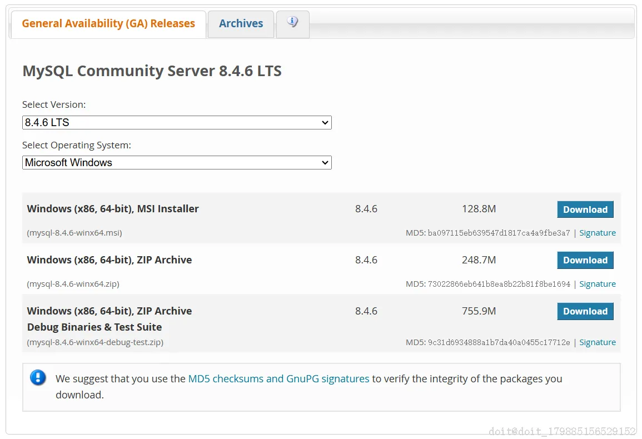Switch to the Archives tab
The height and width of the screenshot is (439, 642).
(241, 24)
